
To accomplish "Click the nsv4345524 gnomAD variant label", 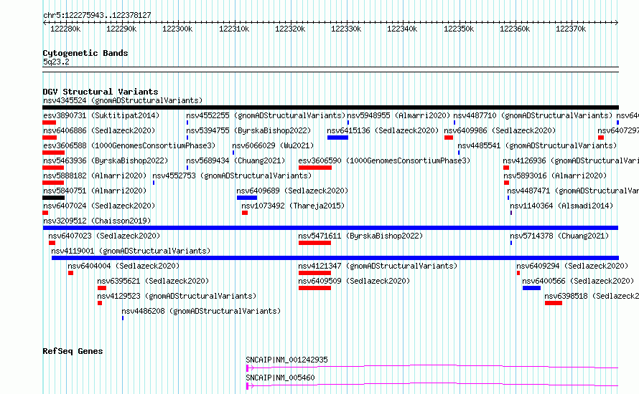I will (123, 100).
